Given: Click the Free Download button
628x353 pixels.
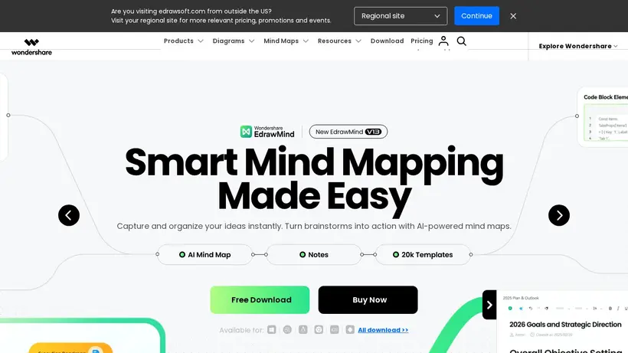Looking at the screenshot, I should coord(260,299).
